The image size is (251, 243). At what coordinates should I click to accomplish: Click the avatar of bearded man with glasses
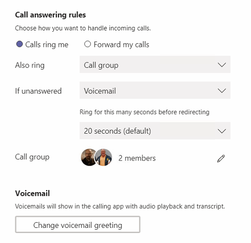click(88, 157)
